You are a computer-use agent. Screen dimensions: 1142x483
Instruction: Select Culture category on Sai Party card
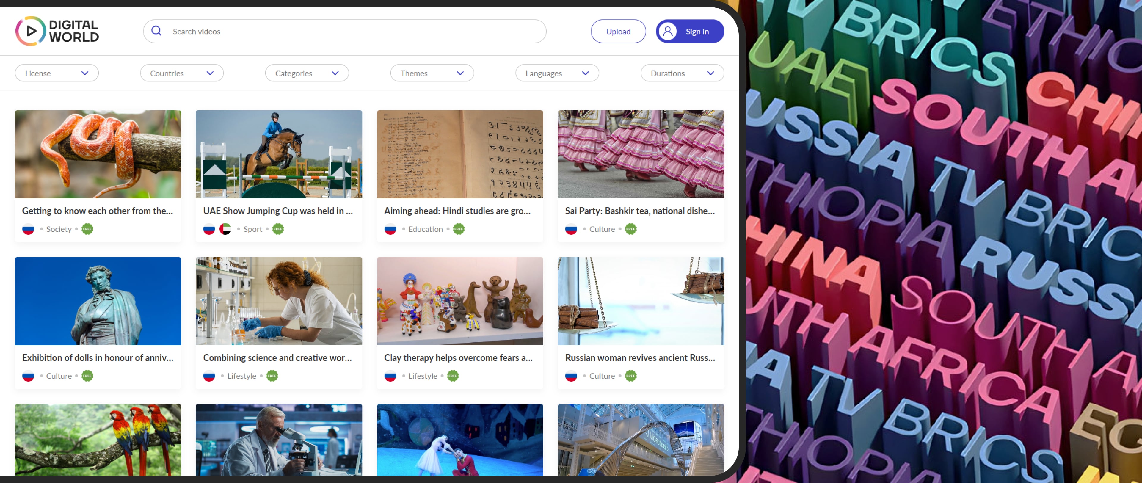click(x=602, y=229)
